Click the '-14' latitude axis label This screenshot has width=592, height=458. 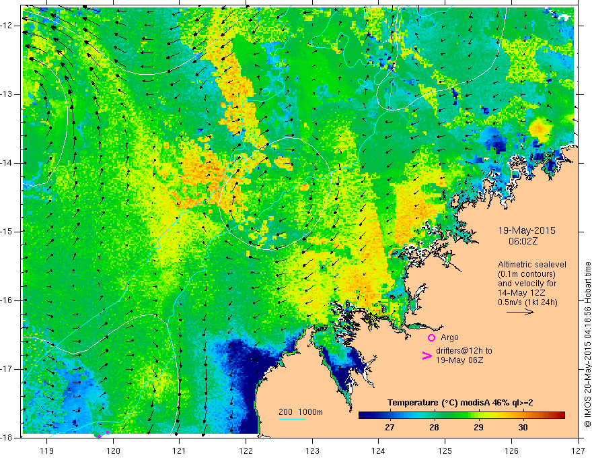pos(7,163)
